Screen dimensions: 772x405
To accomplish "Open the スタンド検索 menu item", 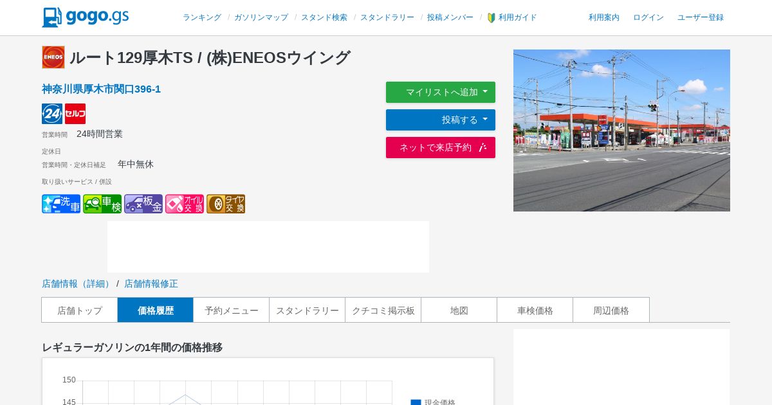I will click(324, 18).
